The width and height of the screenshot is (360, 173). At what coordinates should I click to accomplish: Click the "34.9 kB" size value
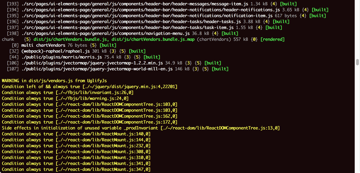point(174,63)
